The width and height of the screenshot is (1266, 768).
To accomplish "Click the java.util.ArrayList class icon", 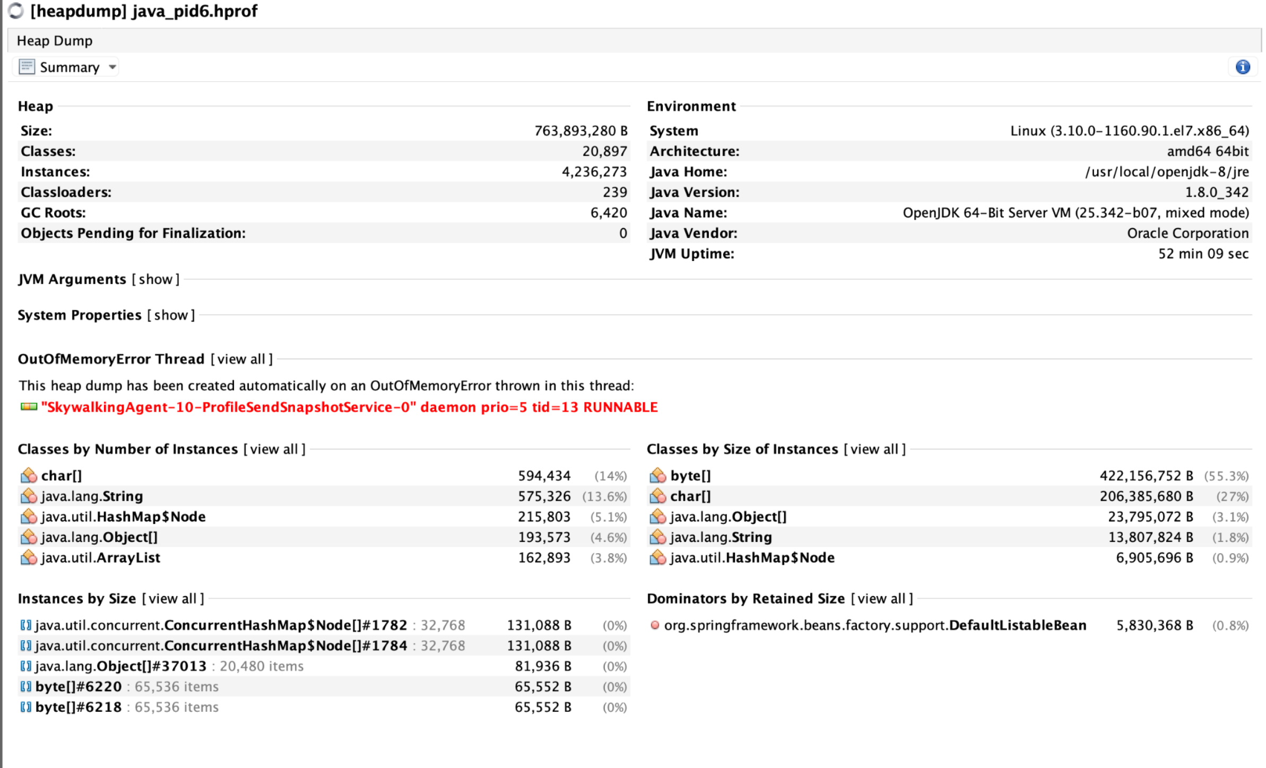I will pyautogui.click(x=29, y=558).
